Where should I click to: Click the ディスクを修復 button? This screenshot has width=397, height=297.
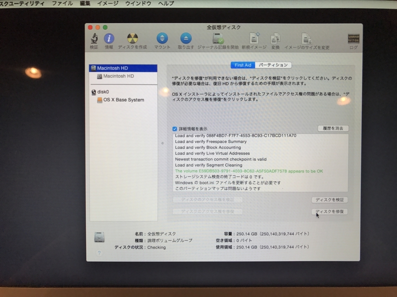329,212
